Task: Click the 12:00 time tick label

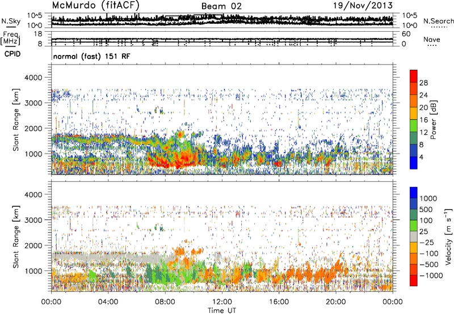Action: point(222,302)
